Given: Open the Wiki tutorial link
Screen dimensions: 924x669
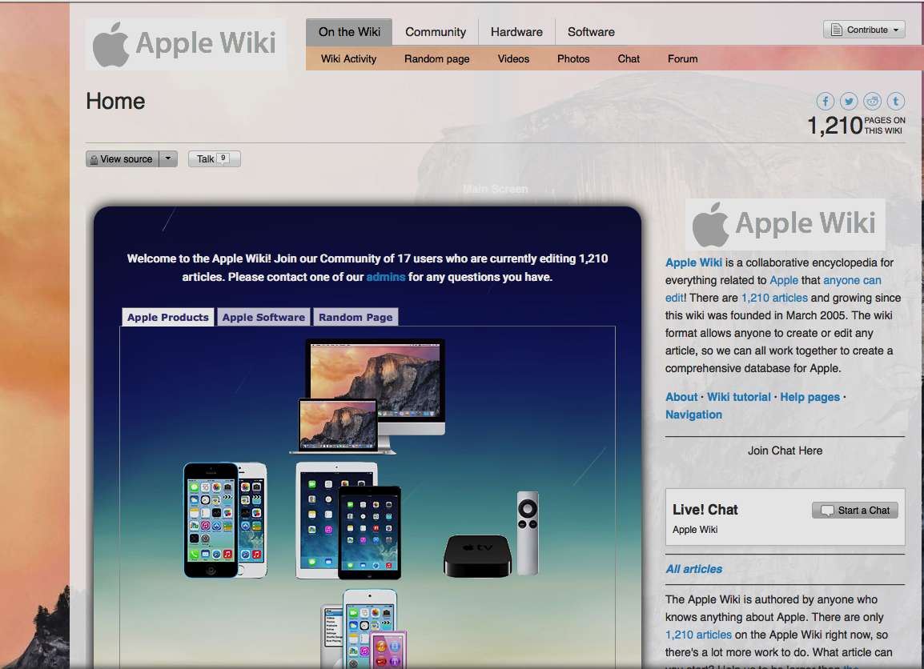Looking at the screenshot, I should (738, 397).
